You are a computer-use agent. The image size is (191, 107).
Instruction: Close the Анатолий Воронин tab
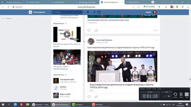122,2
